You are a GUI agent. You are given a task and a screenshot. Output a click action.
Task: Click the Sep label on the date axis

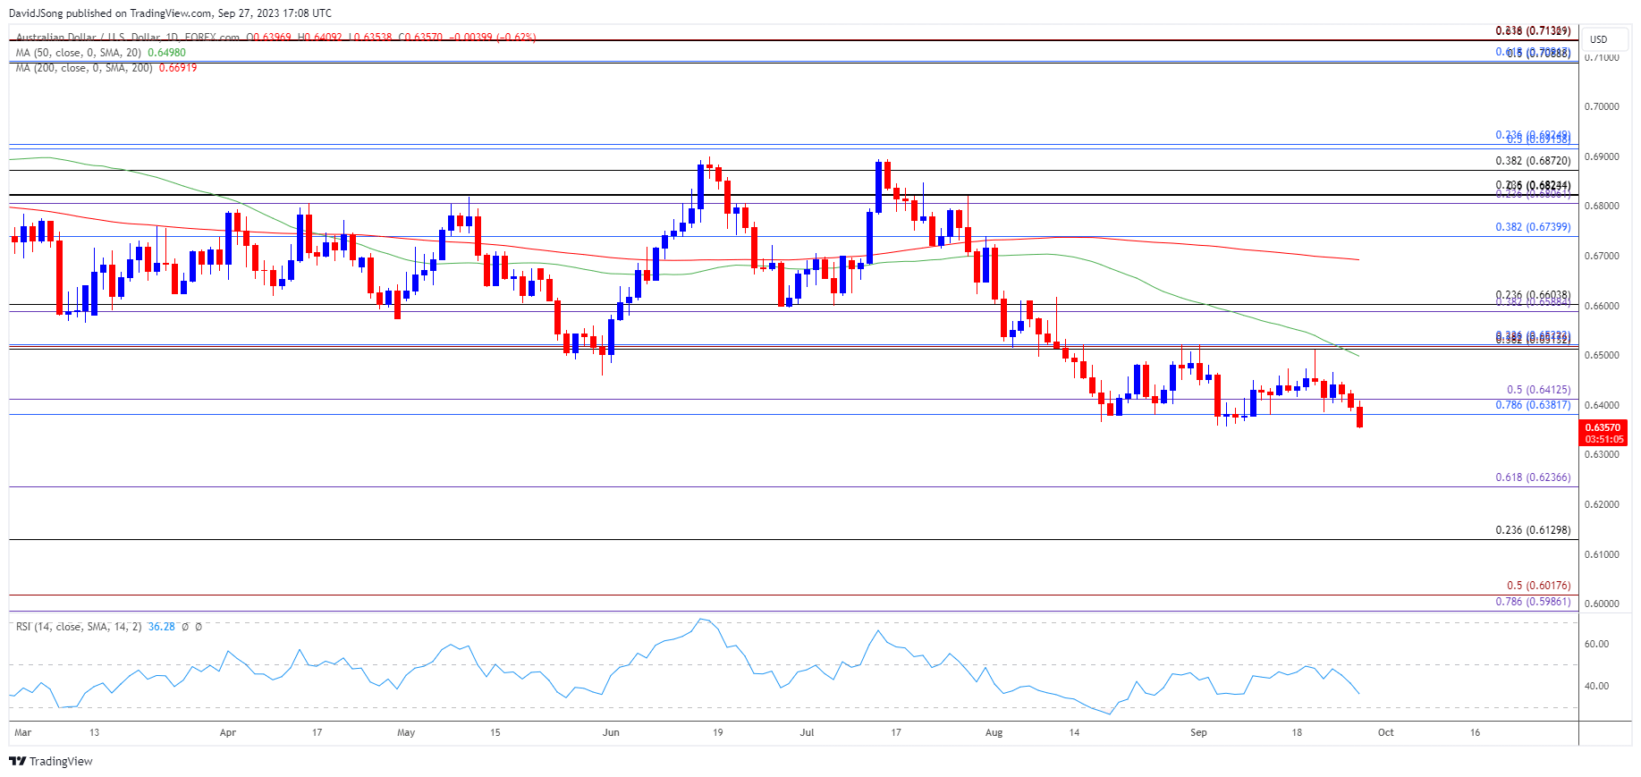coord(1198,732)
